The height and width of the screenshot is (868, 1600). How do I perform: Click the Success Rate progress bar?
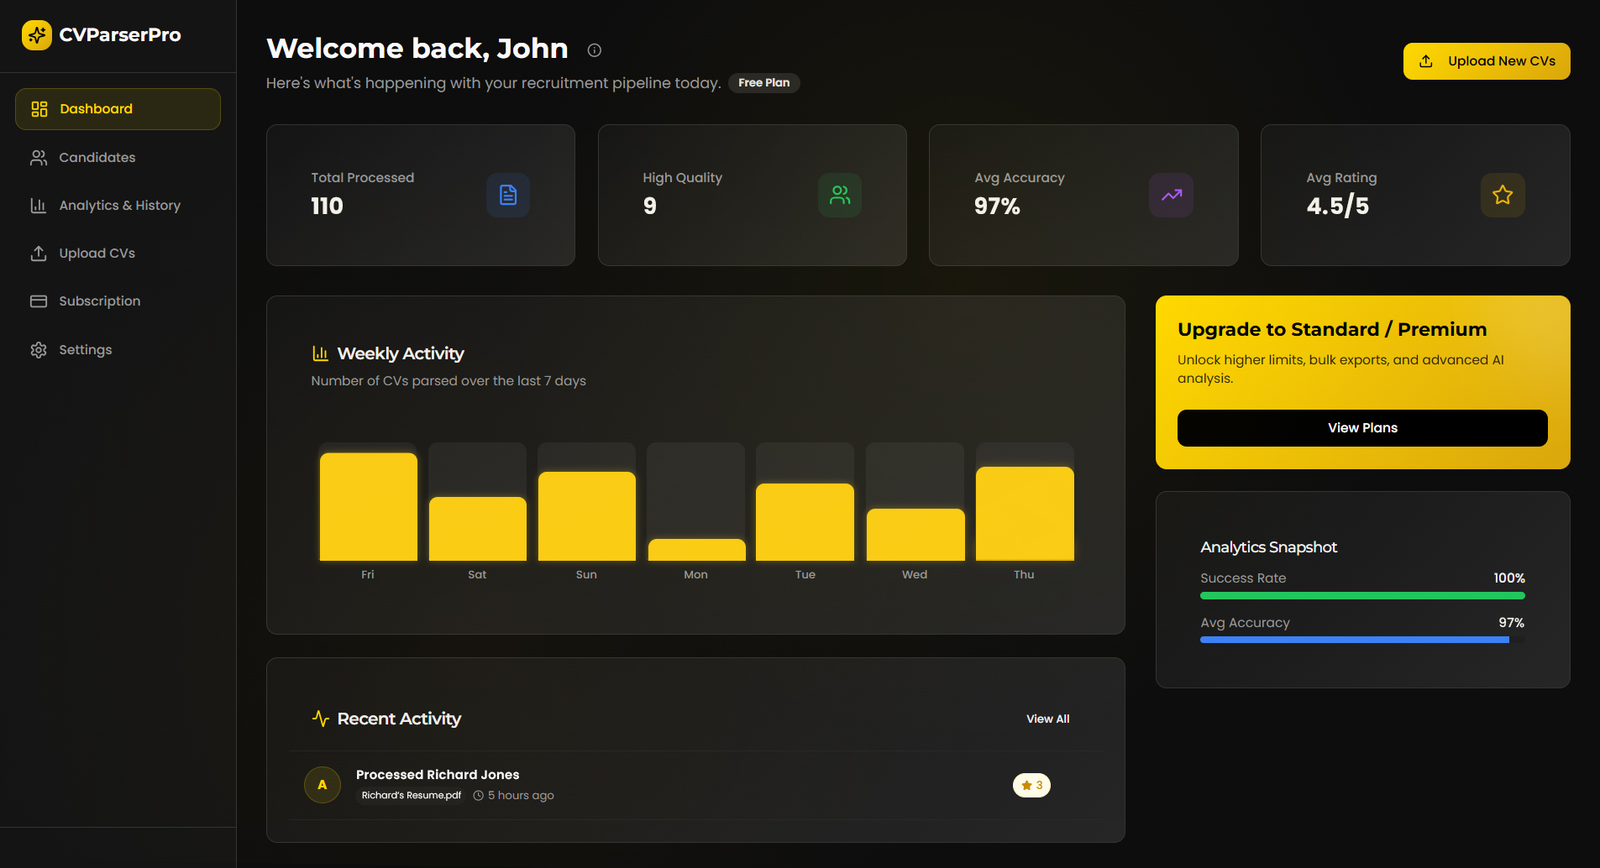[x=1361, y=596]
